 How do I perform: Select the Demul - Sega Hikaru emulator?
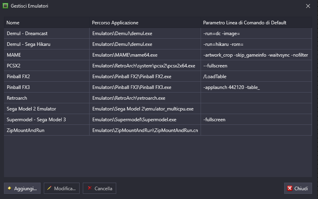tap(158, 44)
